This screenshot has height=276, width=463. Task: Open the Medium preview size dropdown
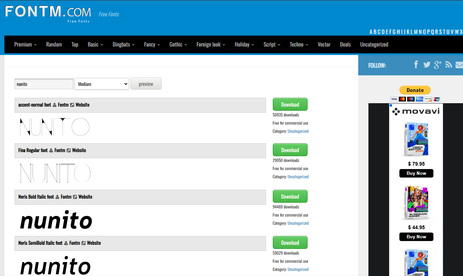[102, 84]
